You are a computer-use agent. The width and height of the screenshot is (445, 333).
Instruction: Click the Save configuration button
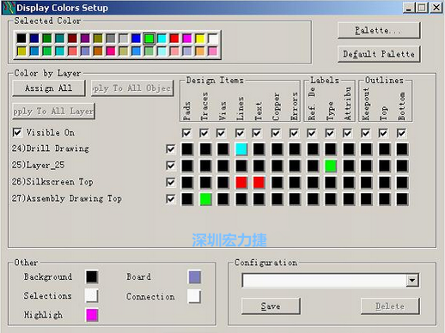[271, 306]
